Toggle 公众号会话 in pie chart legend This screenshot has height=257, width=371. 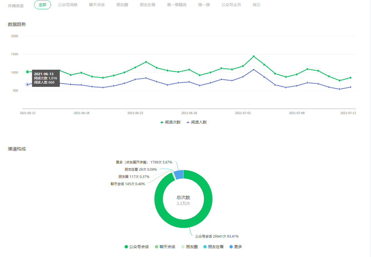(x=137, y=247)
